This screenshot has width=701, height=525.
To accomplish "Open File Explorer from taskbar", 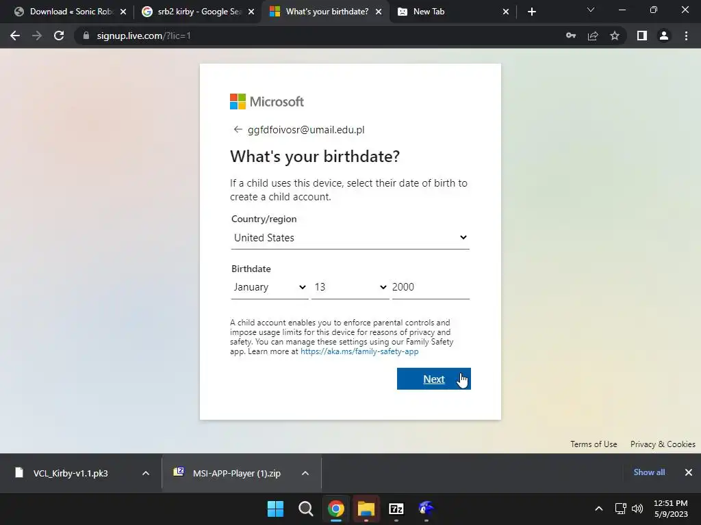I will point(366,509).
